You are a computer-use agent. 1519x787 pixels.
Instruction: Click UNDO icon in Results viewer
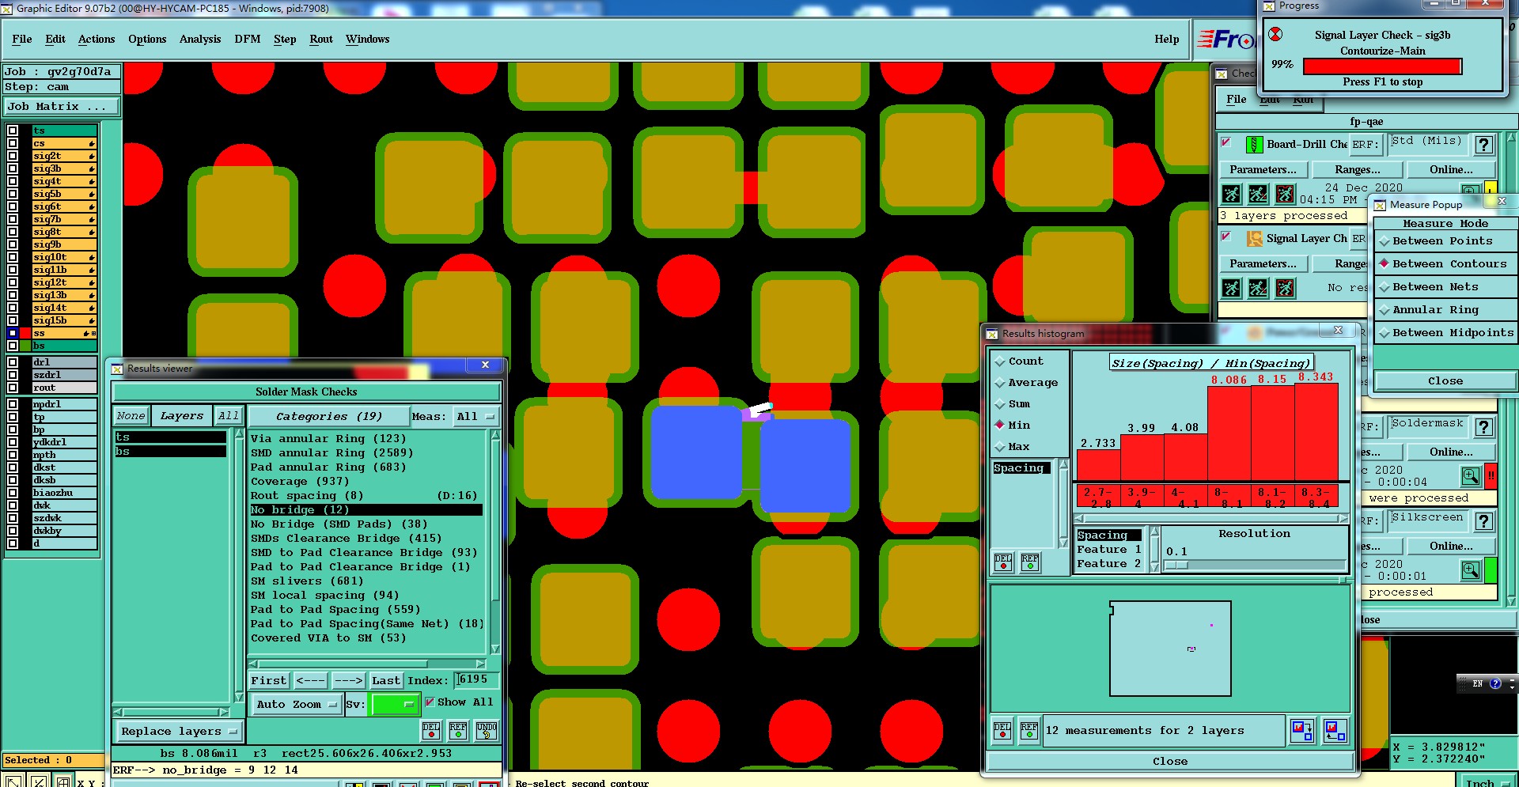click(487, 731)
